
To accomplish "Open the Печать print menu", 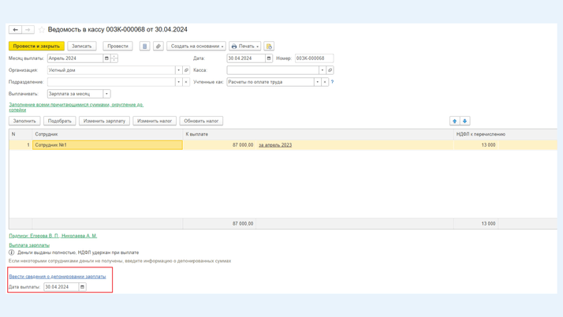I will pos(245,46).
